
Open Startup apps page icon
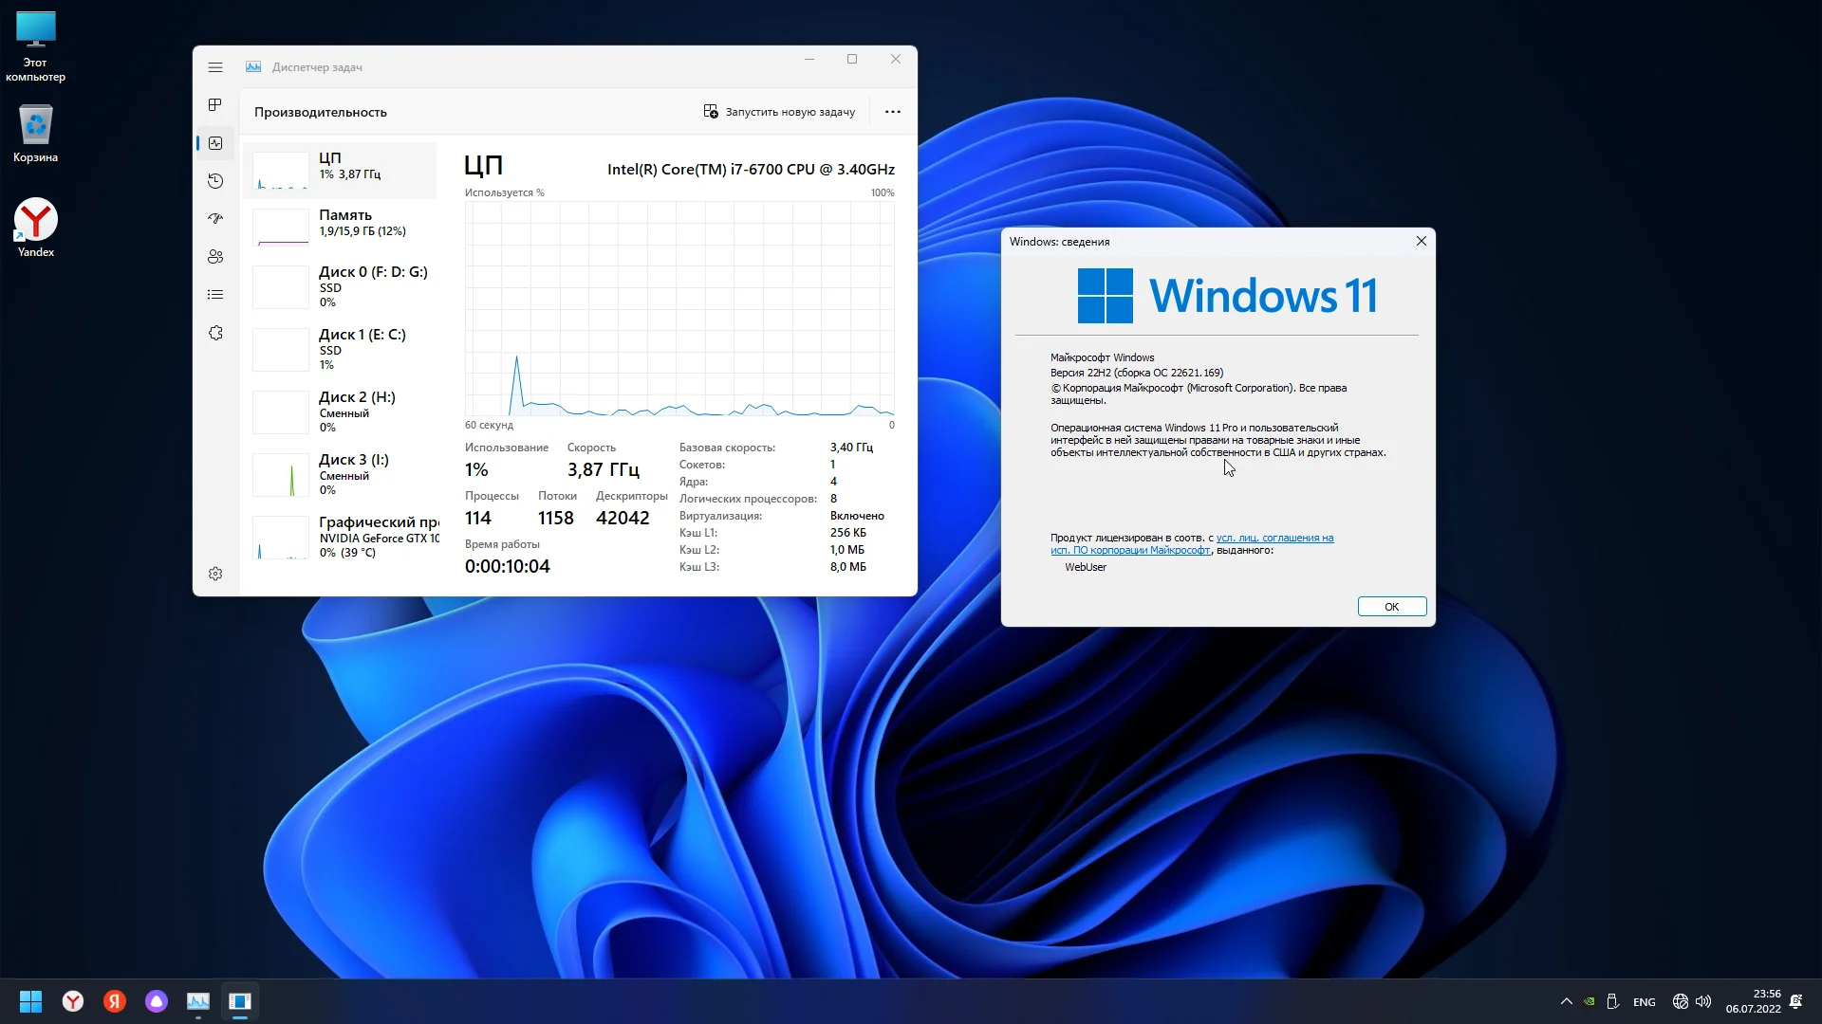(215, 219)
